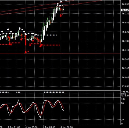Select the white diamond above the highest candle

pos(58,4)
